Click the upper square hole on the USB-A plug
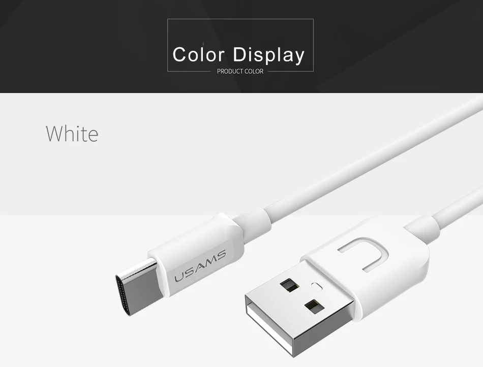Image resolution: width=483 pixels, height=367 pixels. pyautogui.click(x=290, y=285)
